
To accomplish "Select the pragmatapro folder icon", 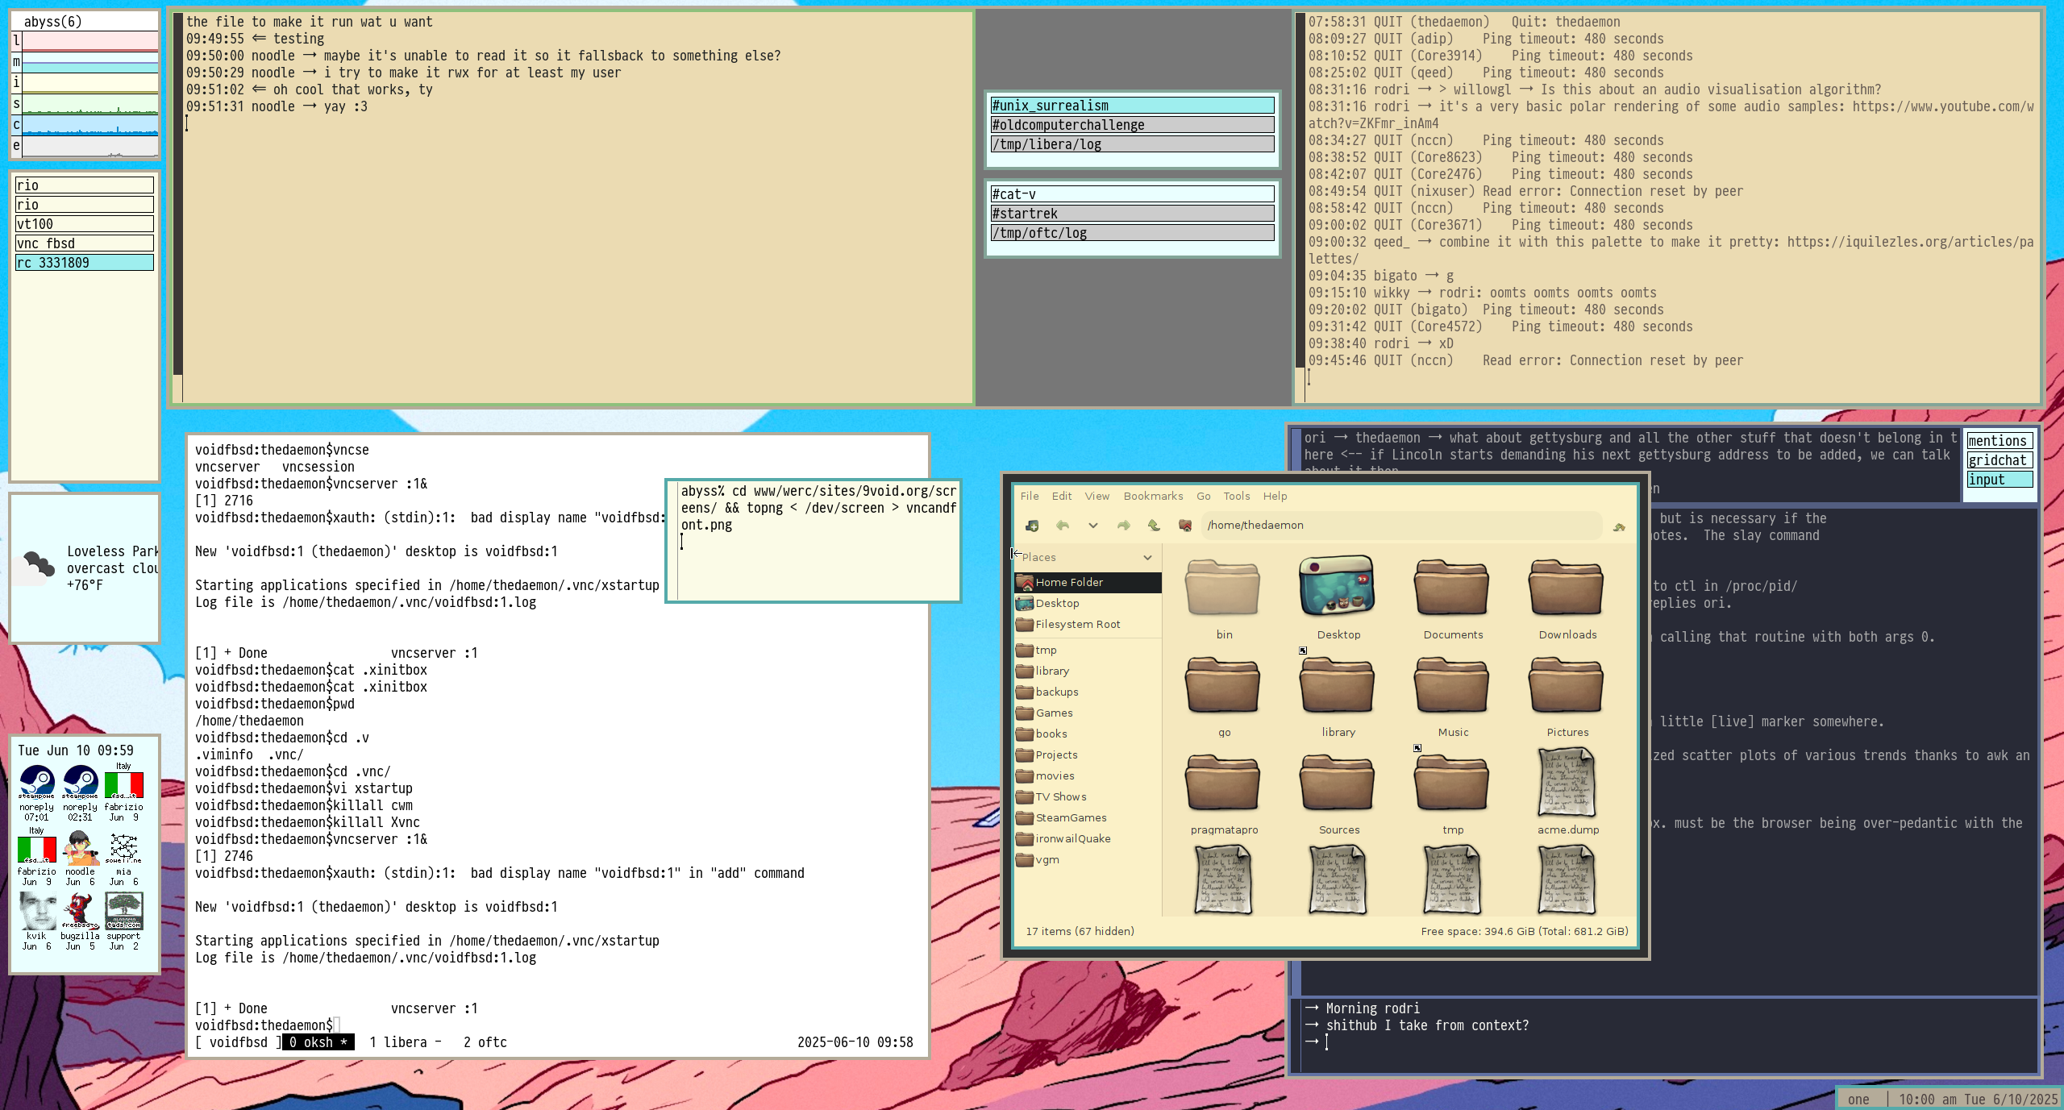I will click(1223, 784).
